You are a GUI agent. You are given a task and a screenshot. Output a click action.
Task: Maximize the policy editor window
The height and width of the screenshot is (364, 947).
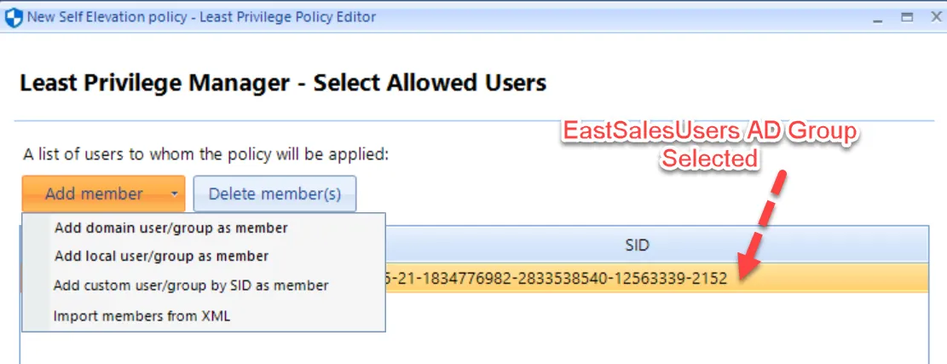[x=907, y=17]
